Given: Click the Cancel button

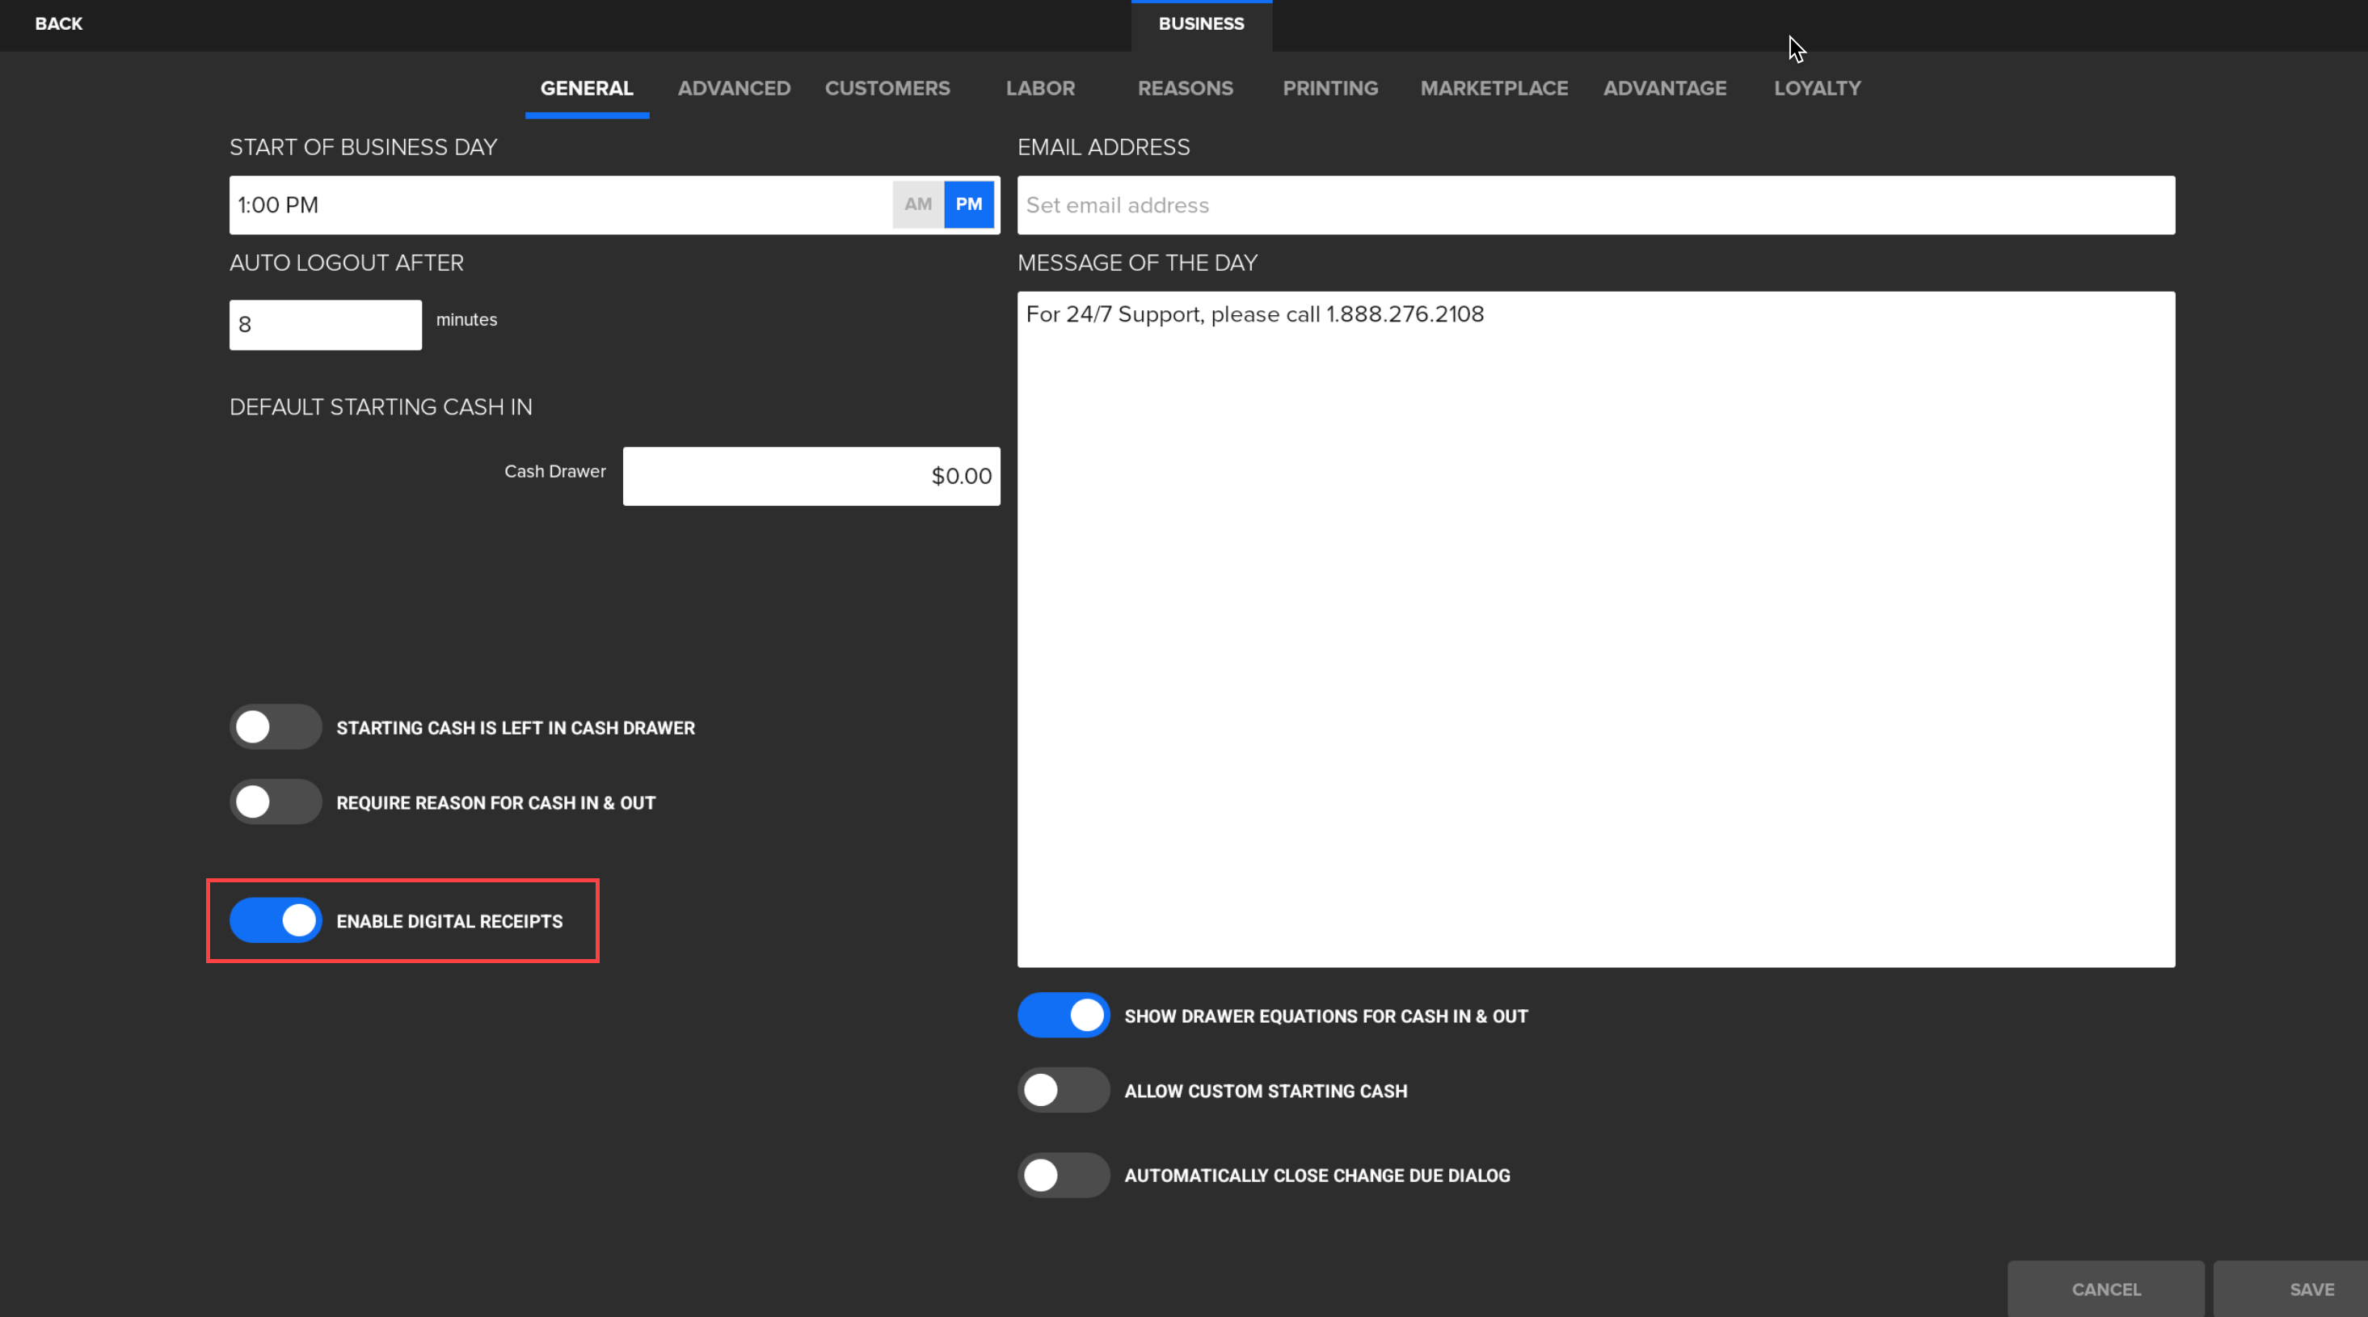Looking at the screenshot, I should coord(2105,1289).
